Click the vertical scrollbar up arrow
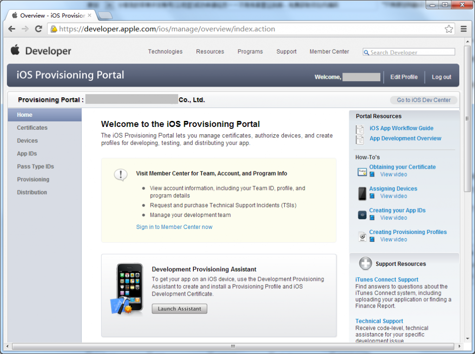Viewport: 475px width, 354px height. point(468,41)
